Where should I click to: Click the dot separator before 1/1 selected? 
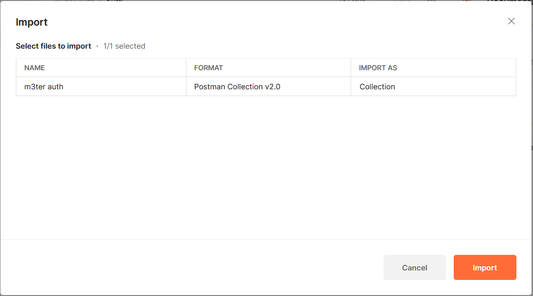(97, 46)
